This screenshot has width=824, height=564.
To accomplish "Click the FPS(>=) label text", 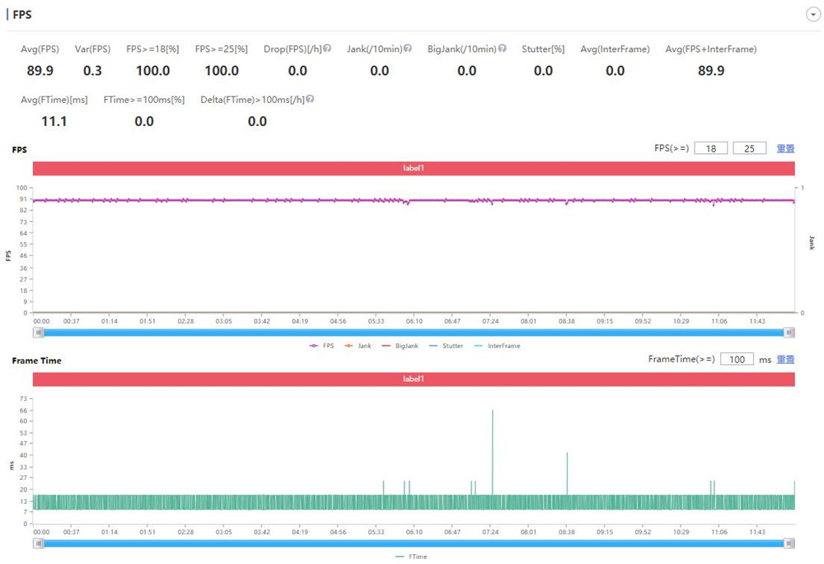I will pos(672,148).
